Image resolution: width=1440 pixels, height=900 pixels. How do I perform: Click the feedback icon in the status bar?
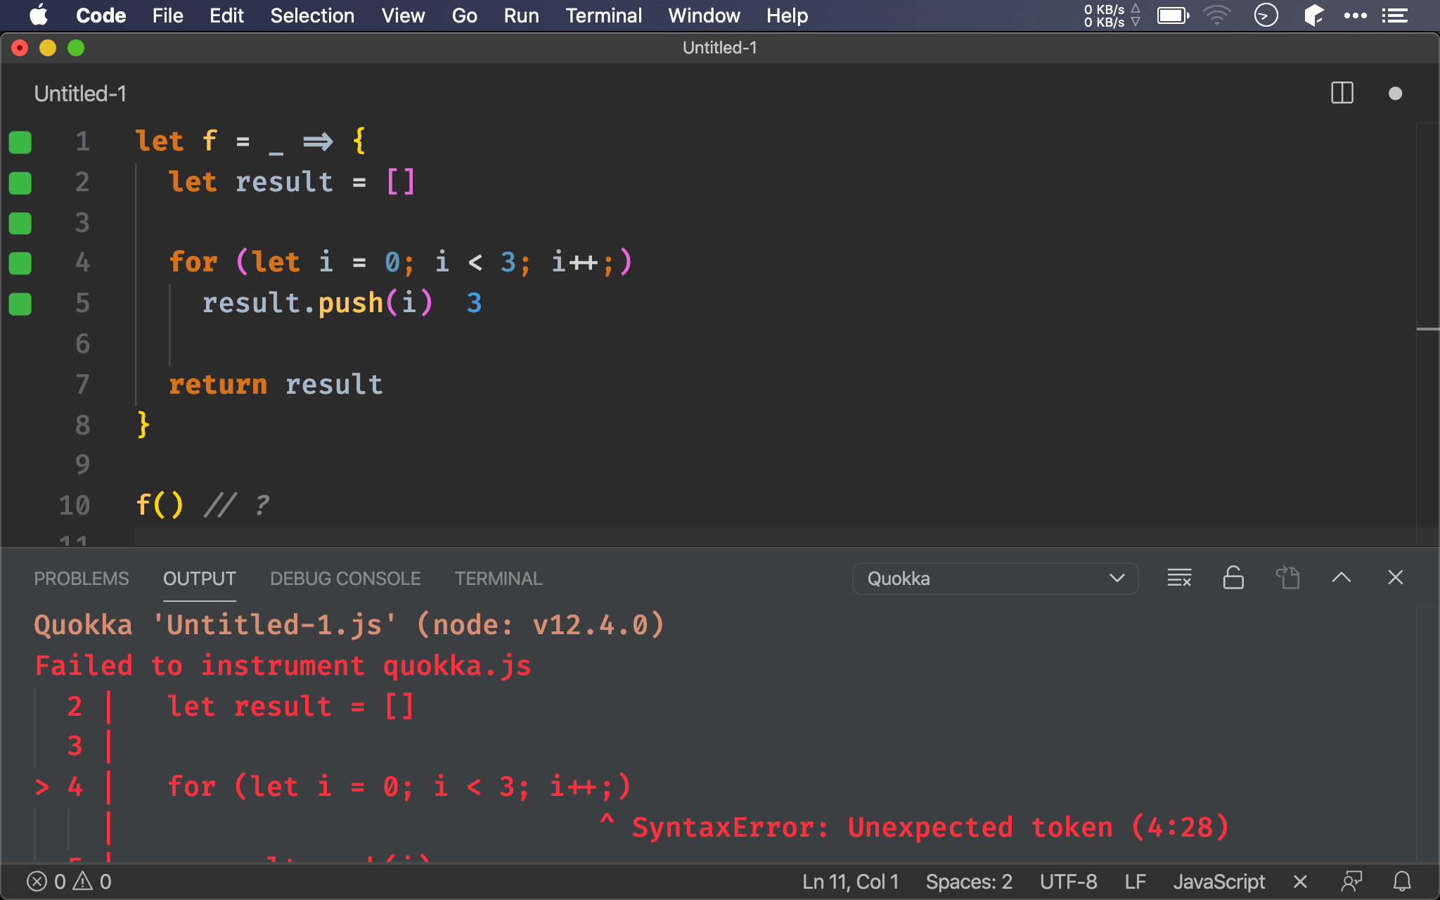pos(1351,881)
